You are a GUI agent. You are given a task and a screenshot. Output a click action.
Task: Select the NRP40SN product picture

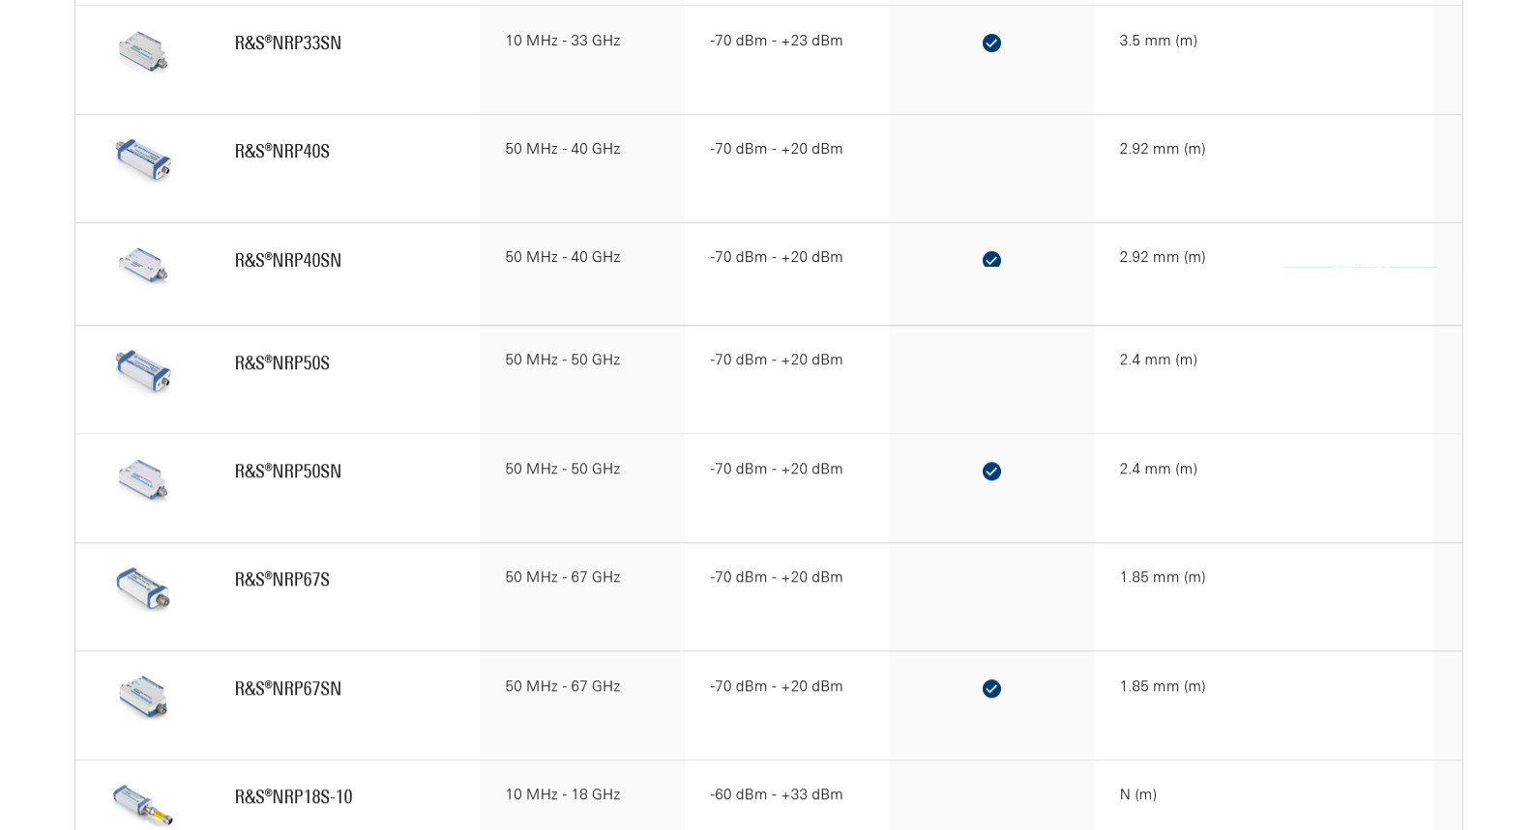[143, 265]
